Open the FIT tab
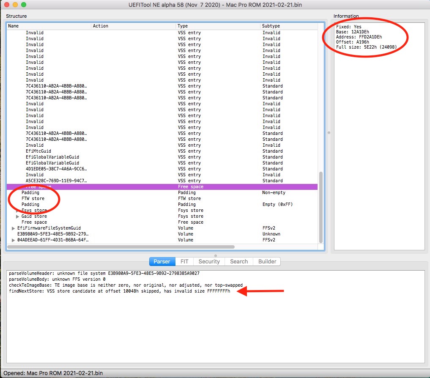The height and width of the screenshot is (378, 430). coord(184,261)
